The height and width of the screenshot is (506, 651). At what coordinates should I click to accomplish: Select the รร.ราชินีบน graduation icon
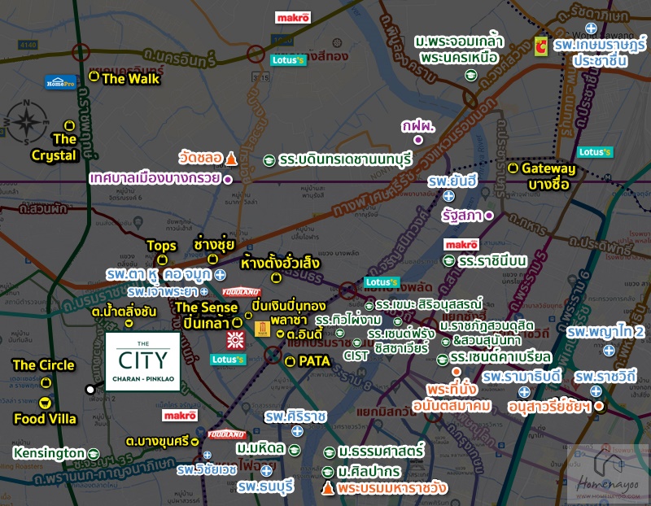point(449,260)
